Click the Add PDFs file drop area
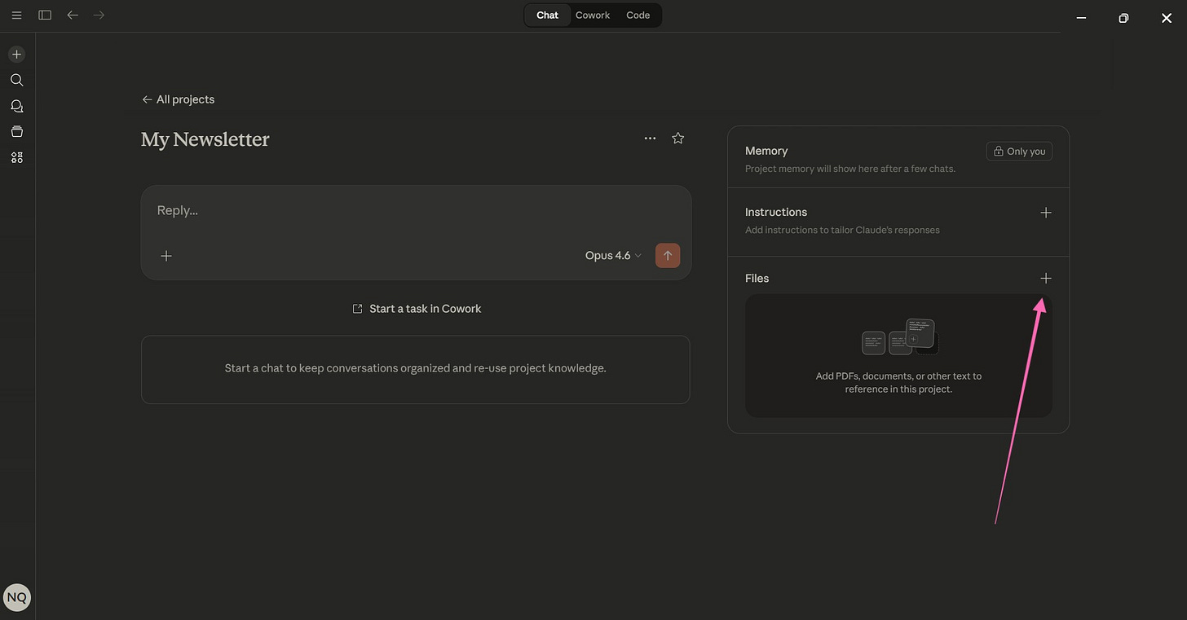The width and height of the screenshot is (1187, 620). pyautogui.click(x=898, y=356)
